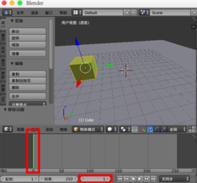Open the 帮助 menu
The image size is (197, 183).
coord(63,12)
